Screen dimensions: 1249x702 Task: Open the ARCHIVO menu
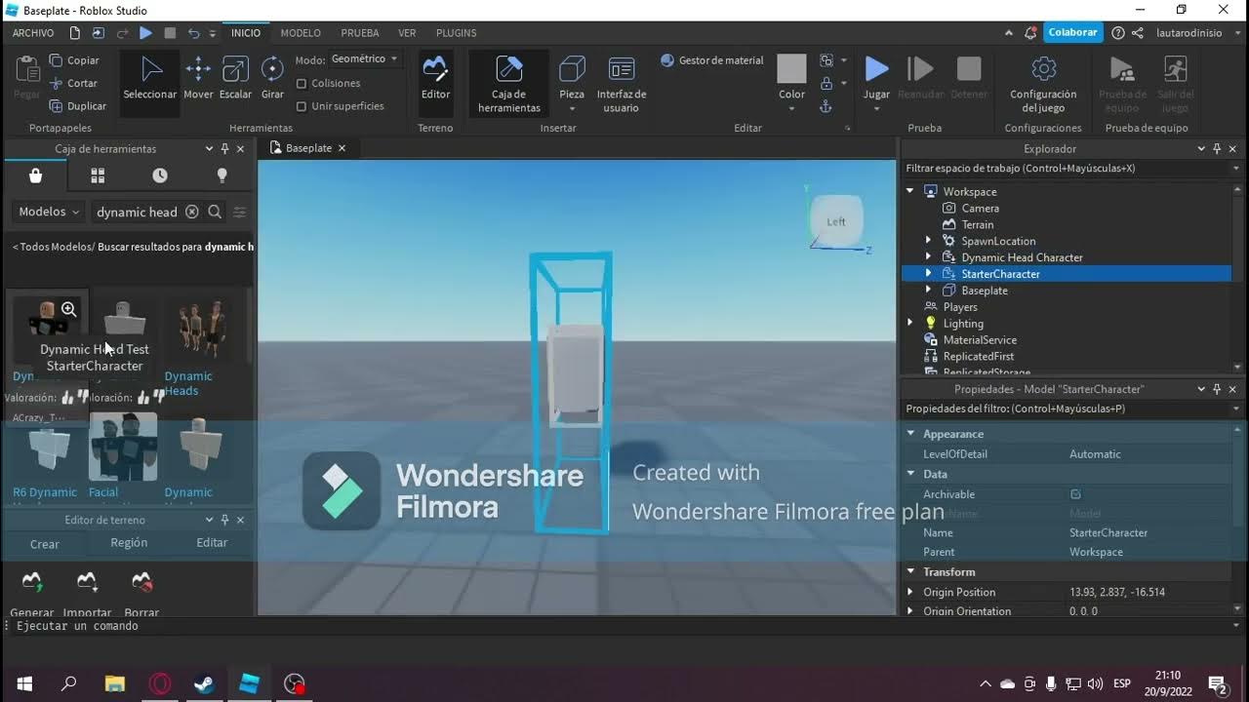click(33, 33)
